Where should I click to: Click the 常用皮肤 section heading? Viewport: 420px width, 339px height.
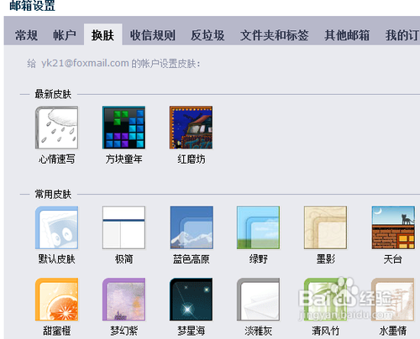[53, 194]
